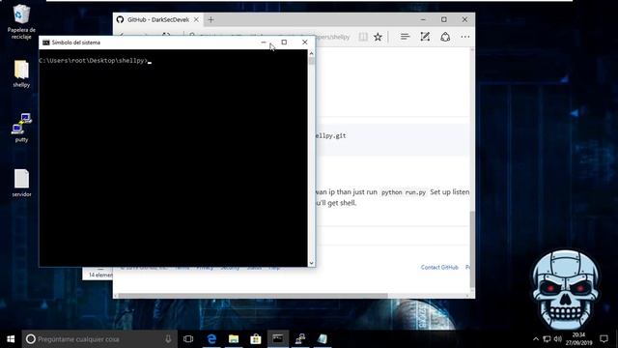Click the command prompt scroll up arrow
618x348 pixels.
[311, 53]
